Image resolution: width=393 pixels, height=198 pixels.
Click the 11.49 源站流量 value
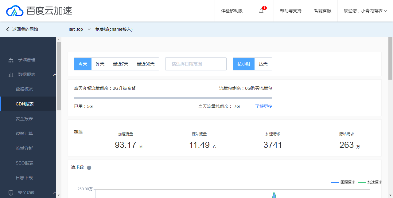coord(200,145)
